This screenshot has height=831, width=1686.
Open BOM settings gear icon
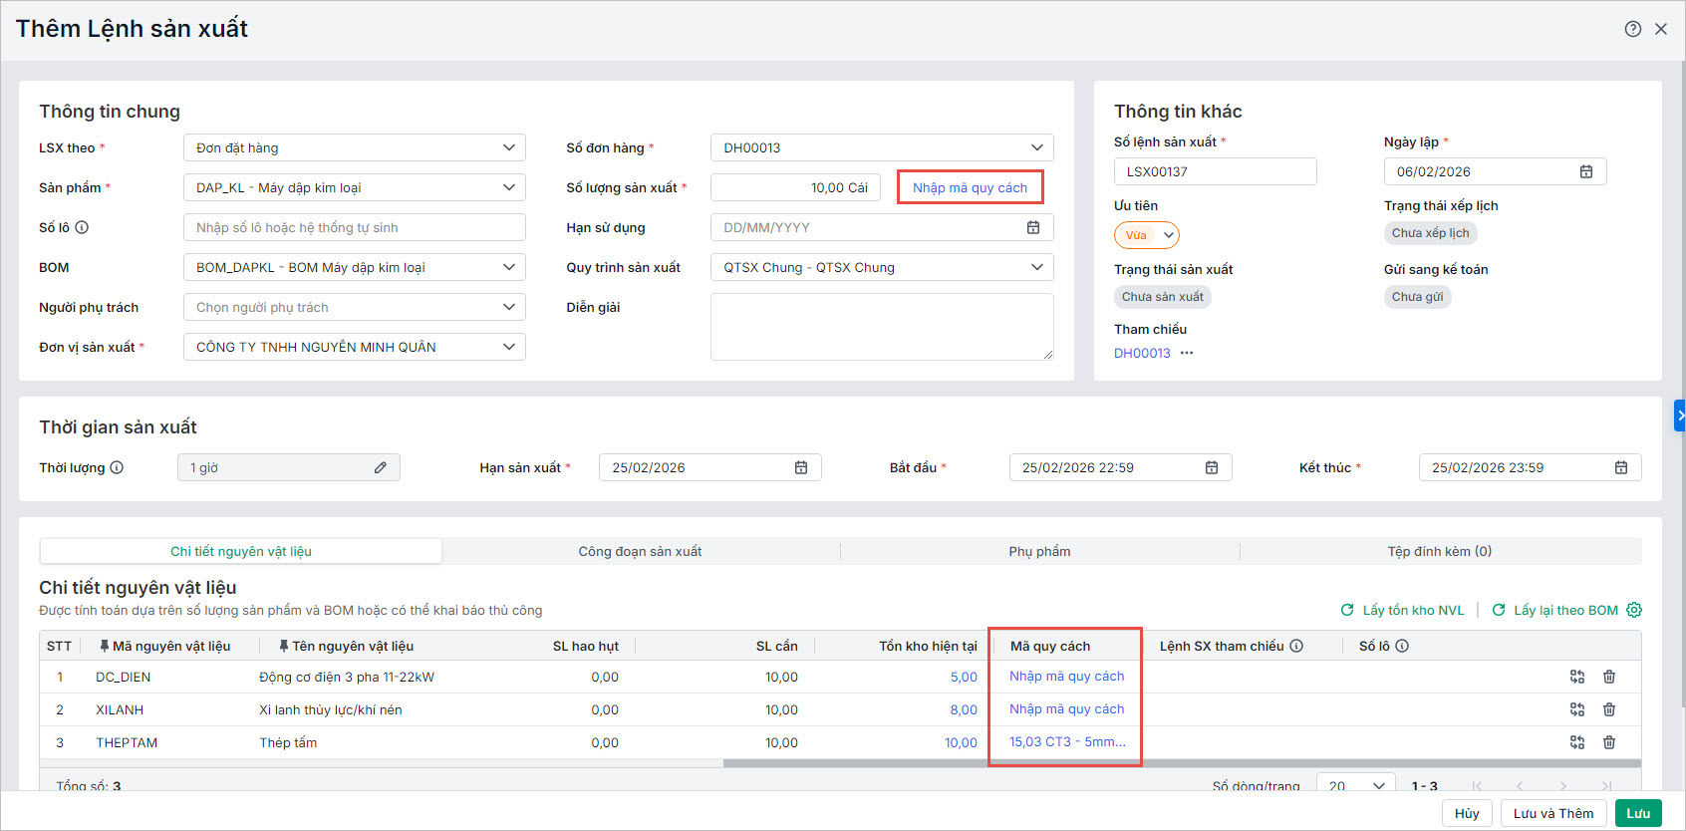pos(1634,610)
